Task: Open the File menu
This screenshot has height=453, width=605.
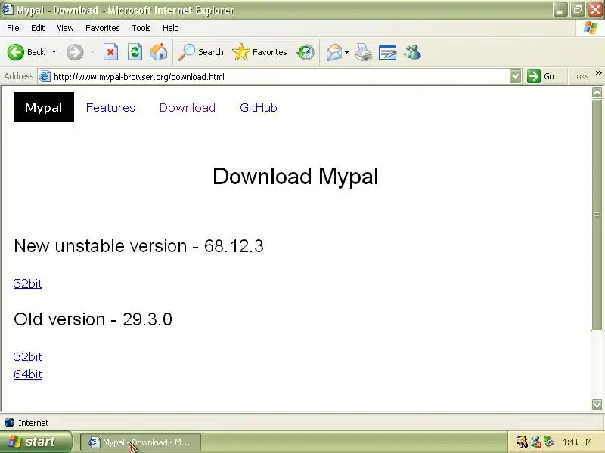Action: click(x=13, y=28)
